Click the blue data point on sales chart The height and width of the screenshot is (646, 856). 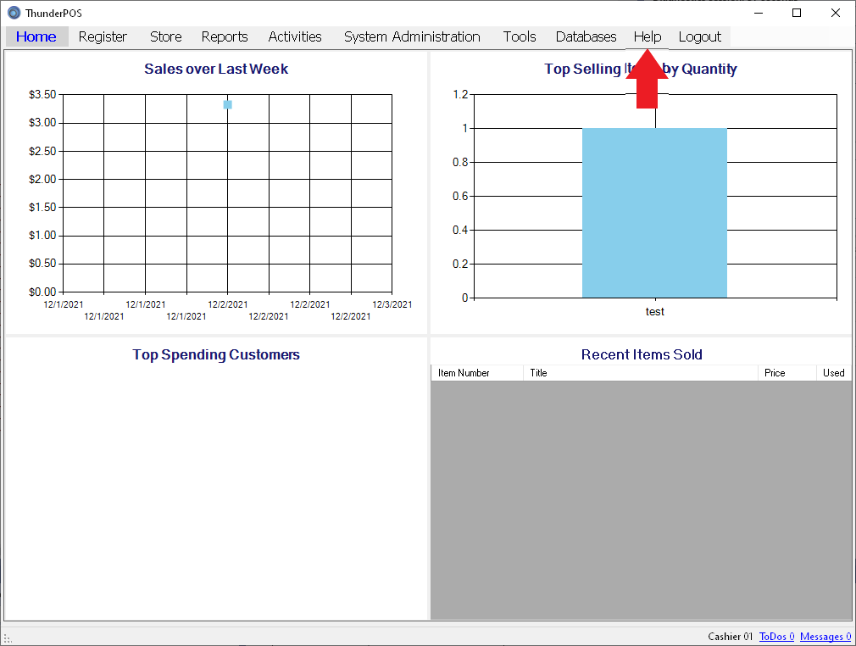click(228, 104)
